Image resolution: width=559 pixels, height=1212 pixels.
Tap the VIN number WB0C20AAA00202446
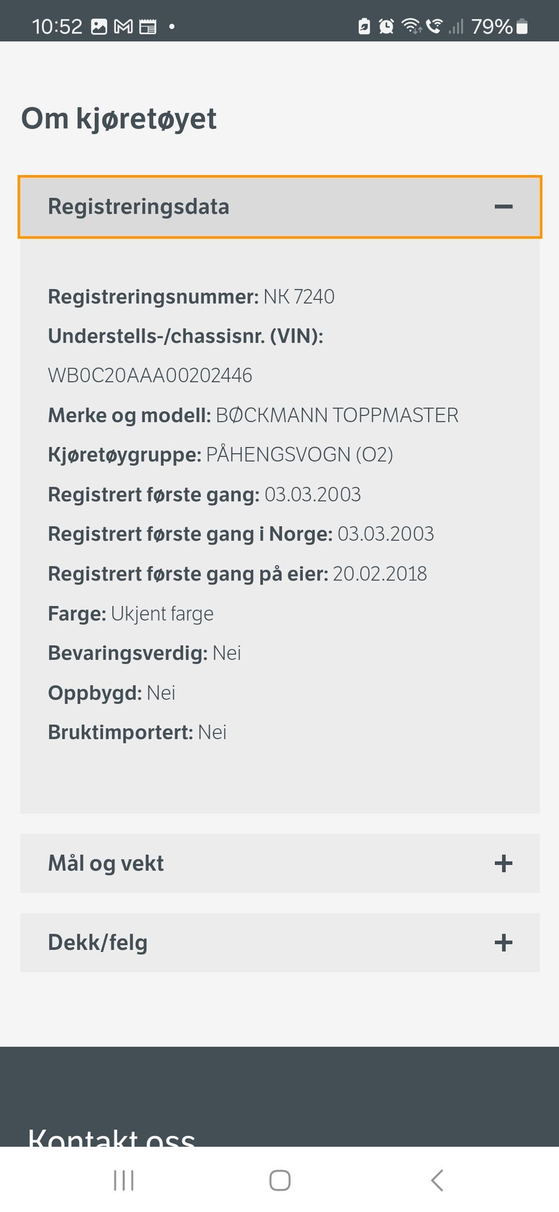[150, 375]
